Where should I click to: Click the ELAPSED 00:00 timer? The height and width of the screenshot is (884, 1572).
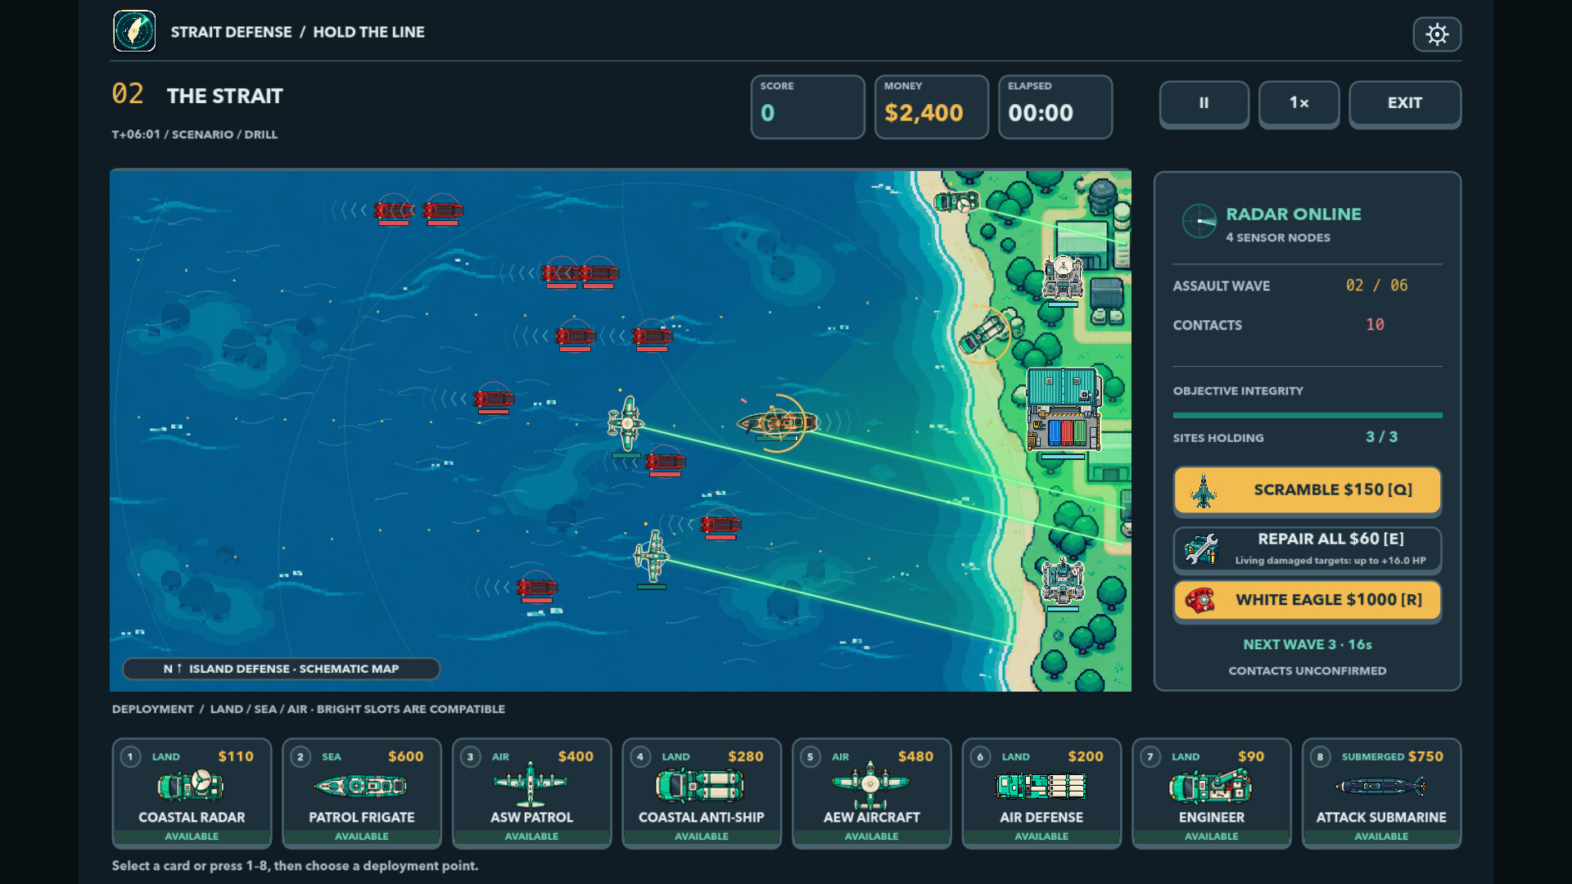click(x=1055, y=107)
